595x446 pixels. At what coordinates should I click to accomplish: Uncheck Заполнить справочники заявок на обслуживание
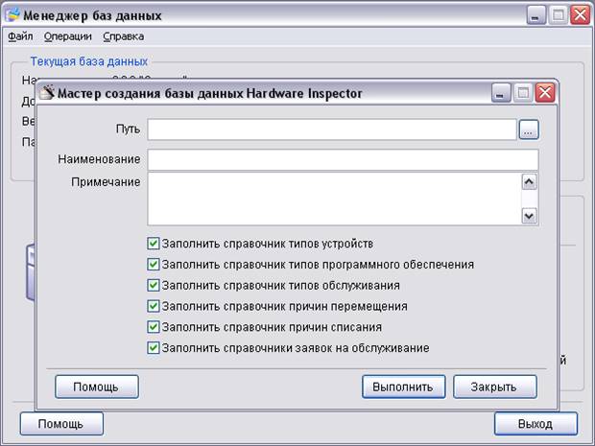(x=154, y=348)
